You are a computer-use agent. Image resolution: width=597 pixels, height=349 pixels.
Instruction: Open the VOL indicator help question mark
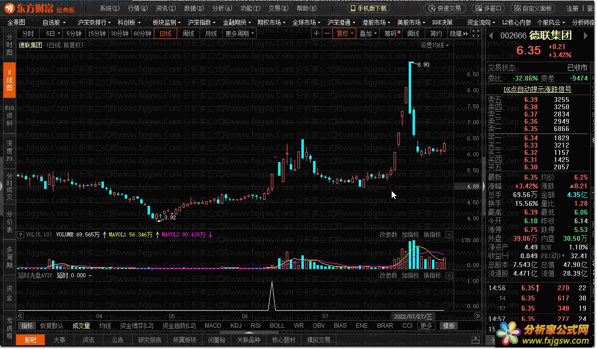(21, 235)
